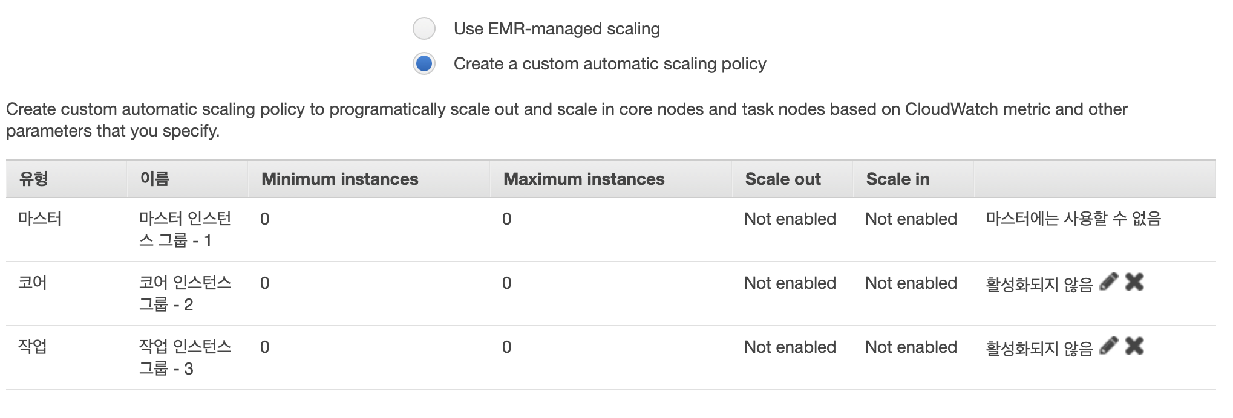Click the Scale out column header
This screenshot has height=418, width=1233.
click(x=783, y=179)
